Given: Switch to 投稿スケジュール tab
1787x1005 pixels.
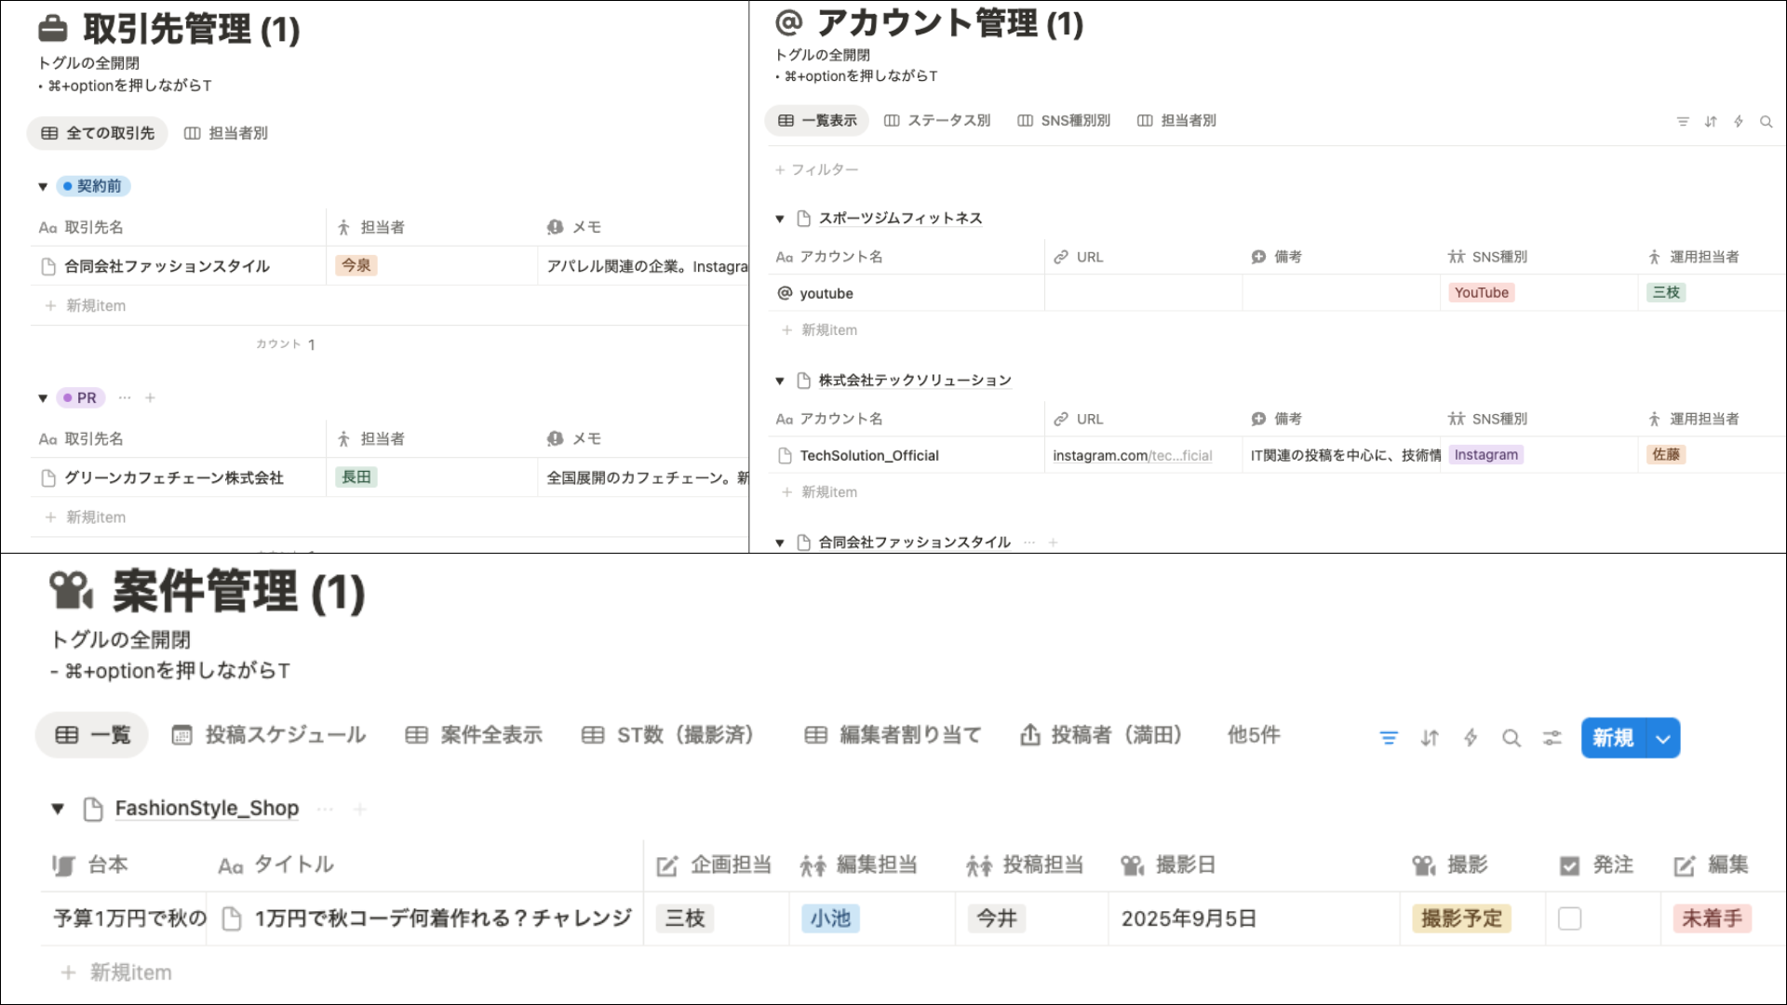Looking at the screenshot, I should pyautogui.click(x=269, y=735).
